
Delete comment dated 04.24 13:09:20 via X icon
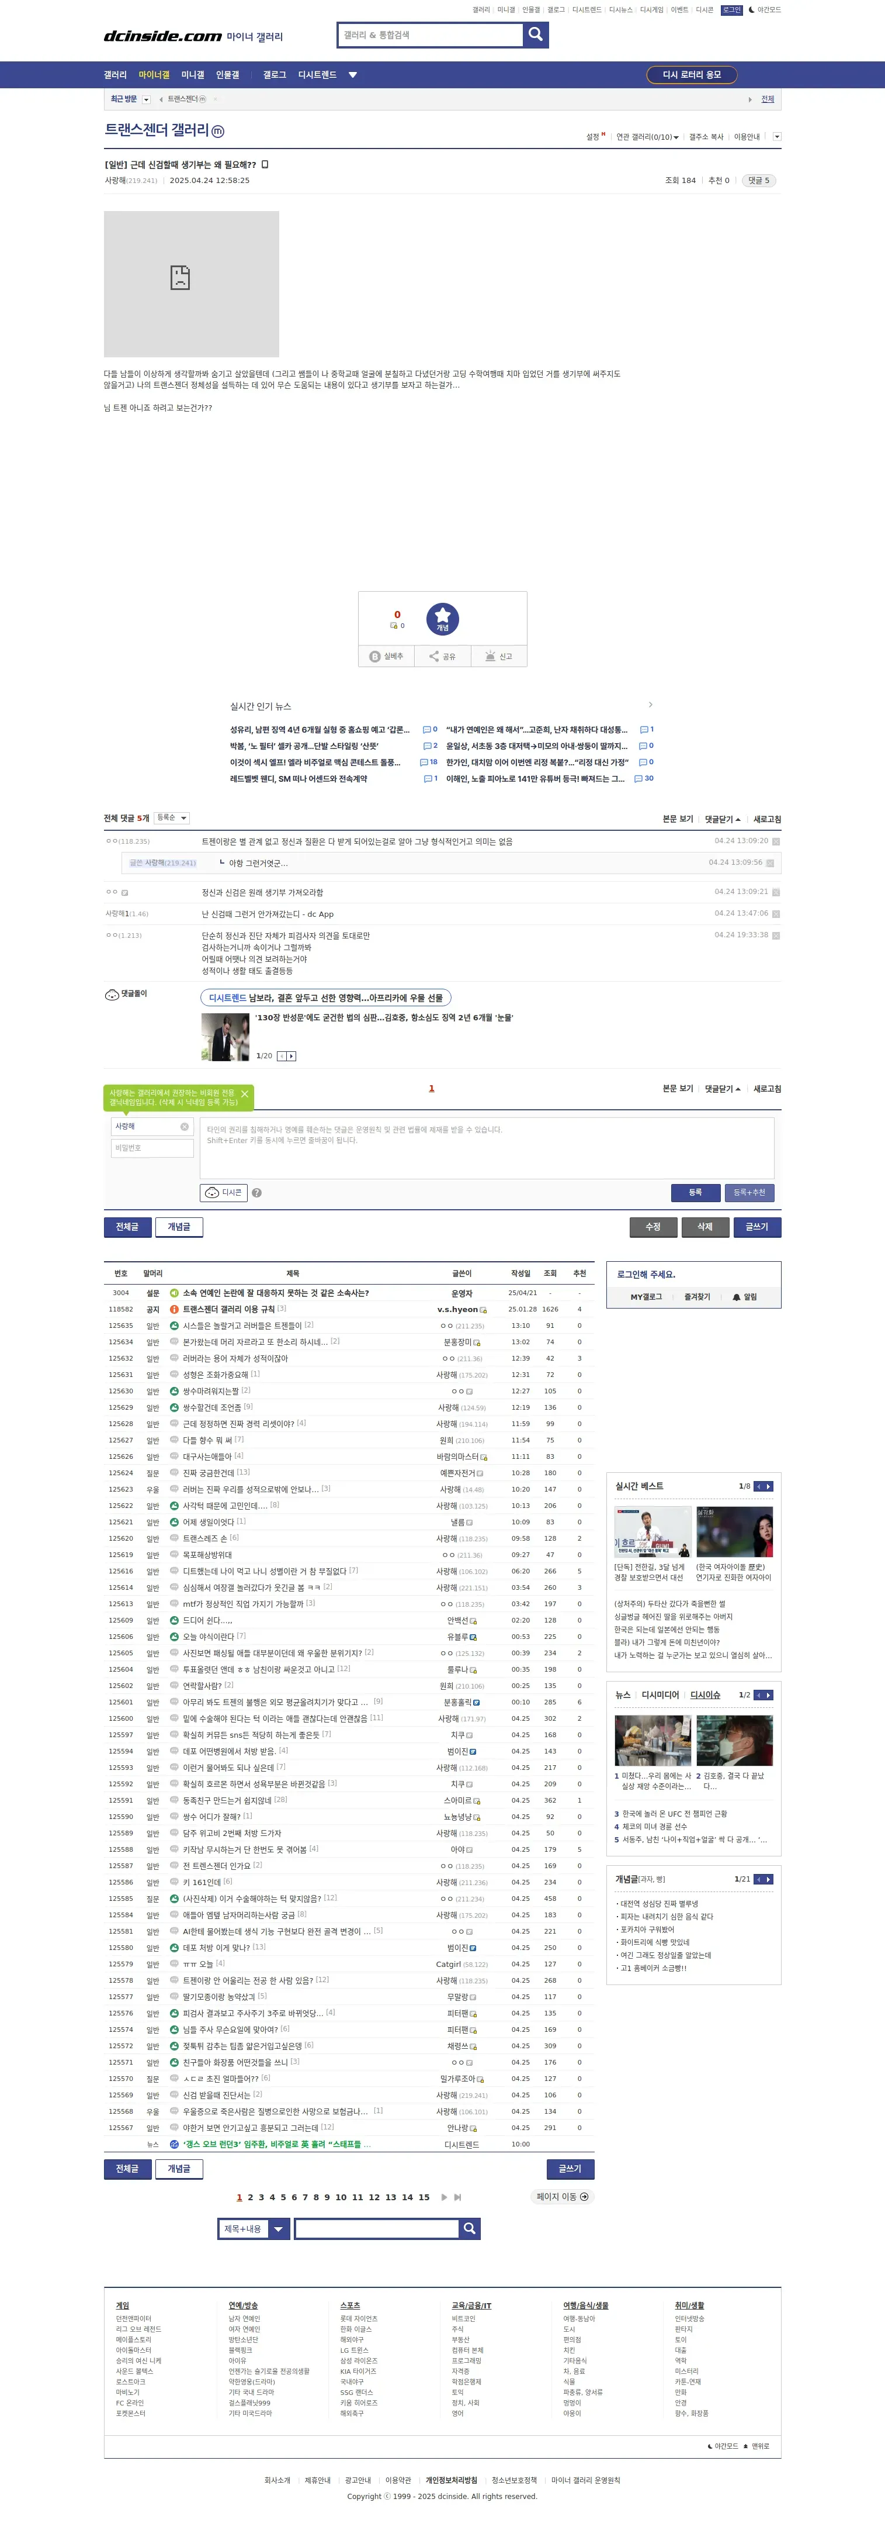(x=776, y=842)
